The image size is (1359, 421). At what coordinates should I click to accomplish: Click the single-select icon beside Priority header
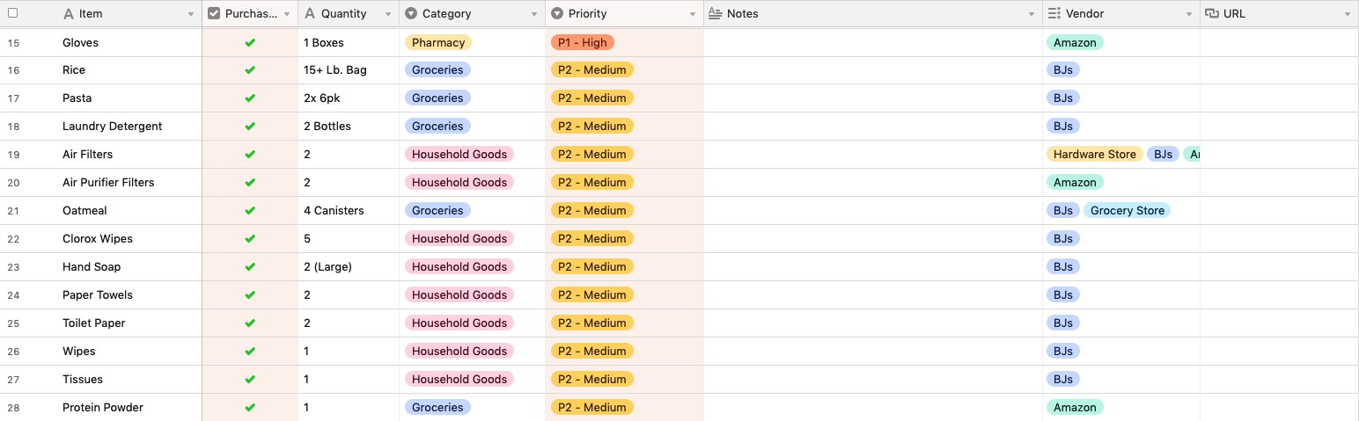tap(557, 14)
